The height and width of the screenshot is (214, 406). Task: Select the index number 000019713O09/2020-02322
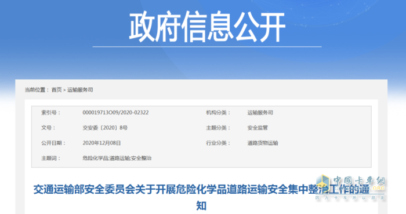115,113
